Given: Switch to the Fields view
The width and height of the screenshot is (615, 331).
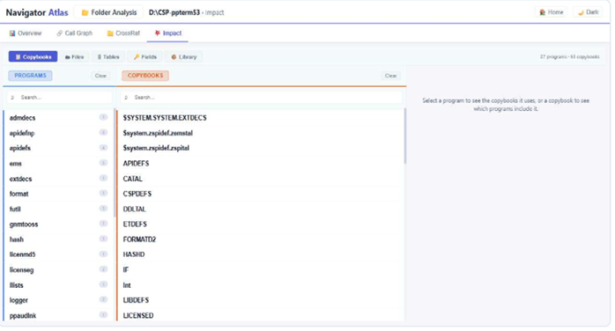Looking at the screenshot, I should (144, 57).
